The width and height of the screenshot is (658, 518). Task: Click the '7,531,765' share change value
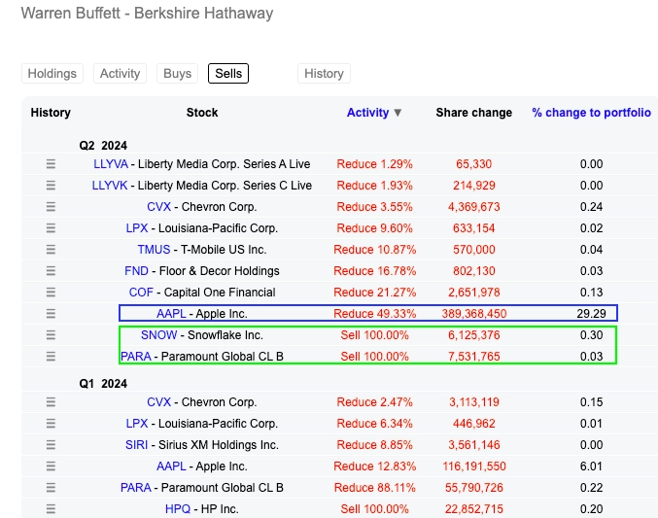click(474, 357)
